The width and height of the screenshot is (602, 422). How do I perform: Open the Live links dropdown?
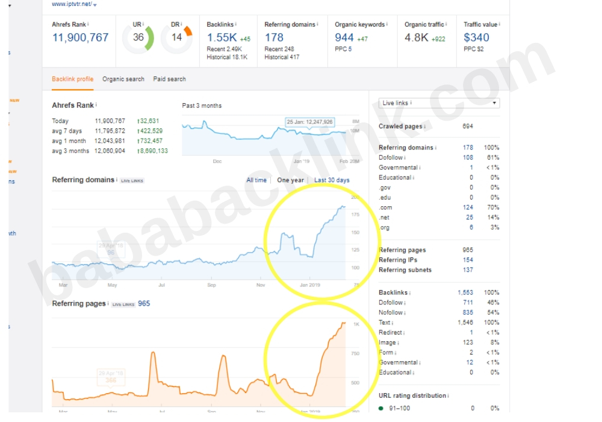click(439, 103)
